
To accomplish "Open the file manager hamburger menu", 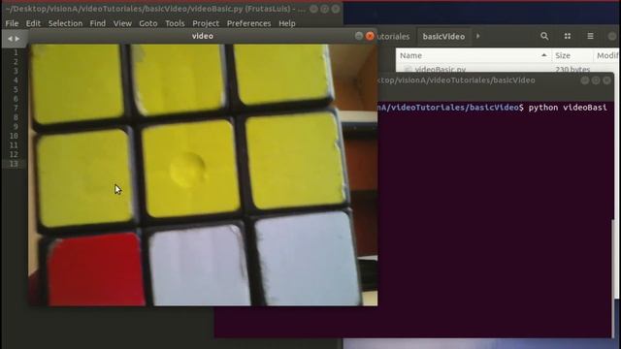I will pyautogui.click(x=590, y=37).
